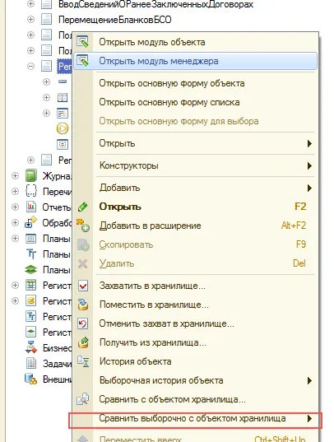Click the Бизнес-процессы icon
Screen dimensions: 334x442
tap(31, 347)
